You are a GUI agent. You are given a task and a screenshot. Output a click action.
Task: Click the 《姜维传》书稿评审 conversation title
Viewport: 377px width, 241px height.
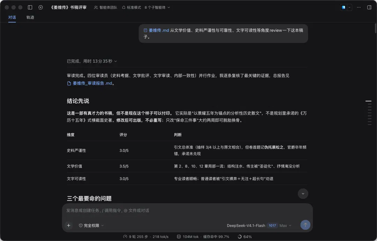pyautogui.click(x=68, y=7)
